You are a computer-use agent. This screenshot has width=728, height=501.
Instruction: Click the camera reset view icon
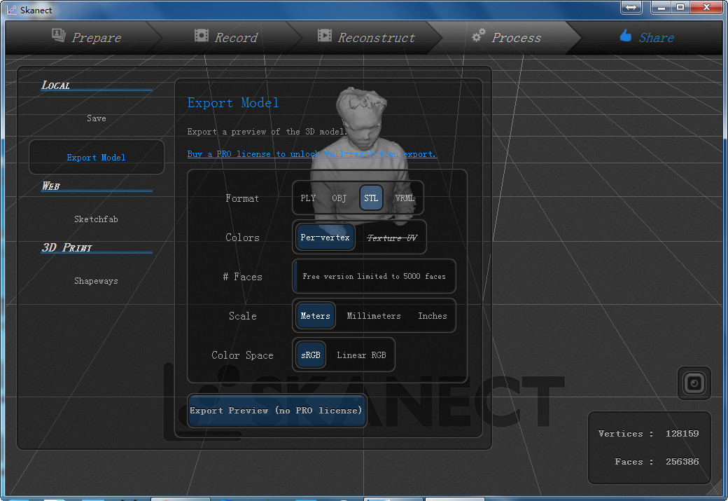[x=694, y=383]
